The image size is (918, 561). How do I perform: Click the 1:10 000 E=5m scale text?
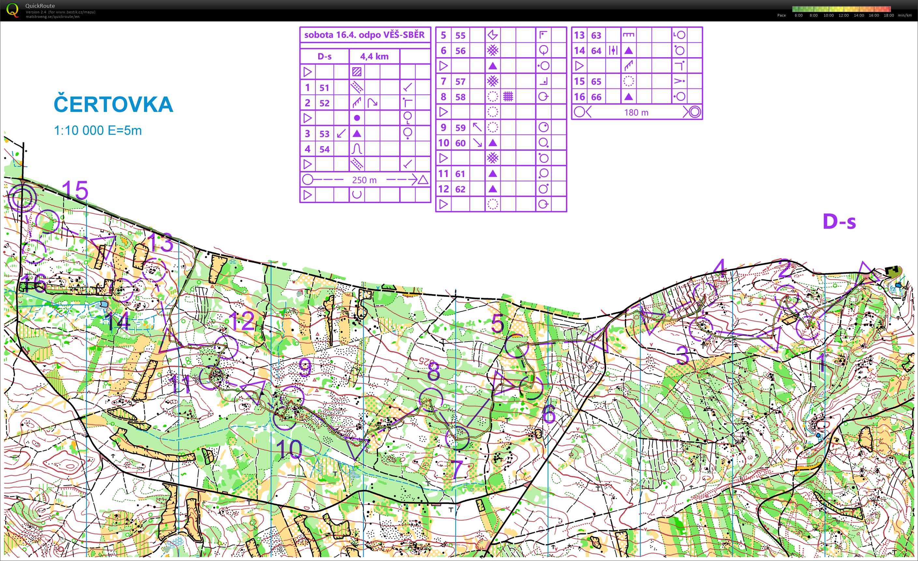pyautogui.click(x=98, y=130)
